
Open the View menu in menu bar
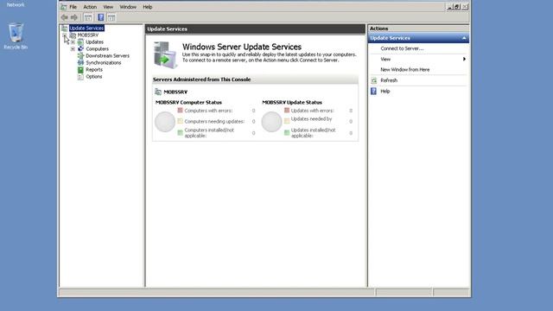click(x=108, y=7)
